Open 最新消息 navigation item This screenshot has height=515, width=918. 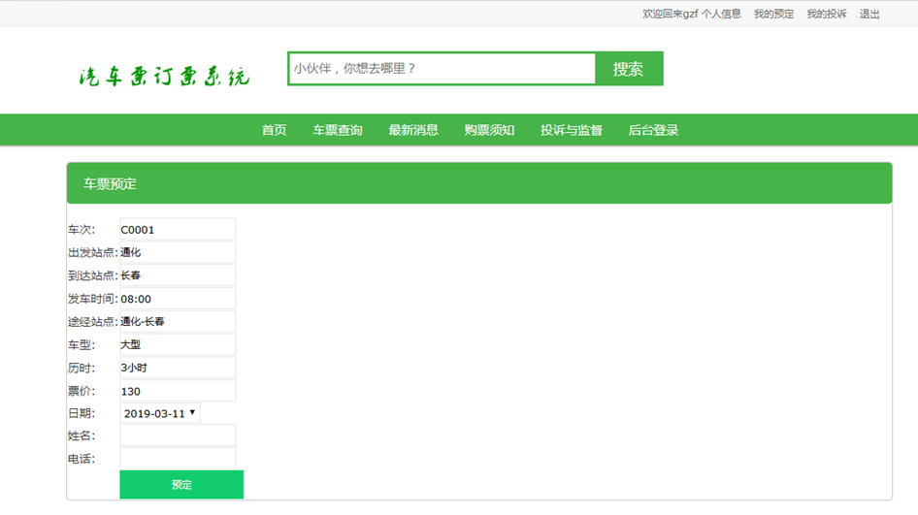tap(413, 130)
